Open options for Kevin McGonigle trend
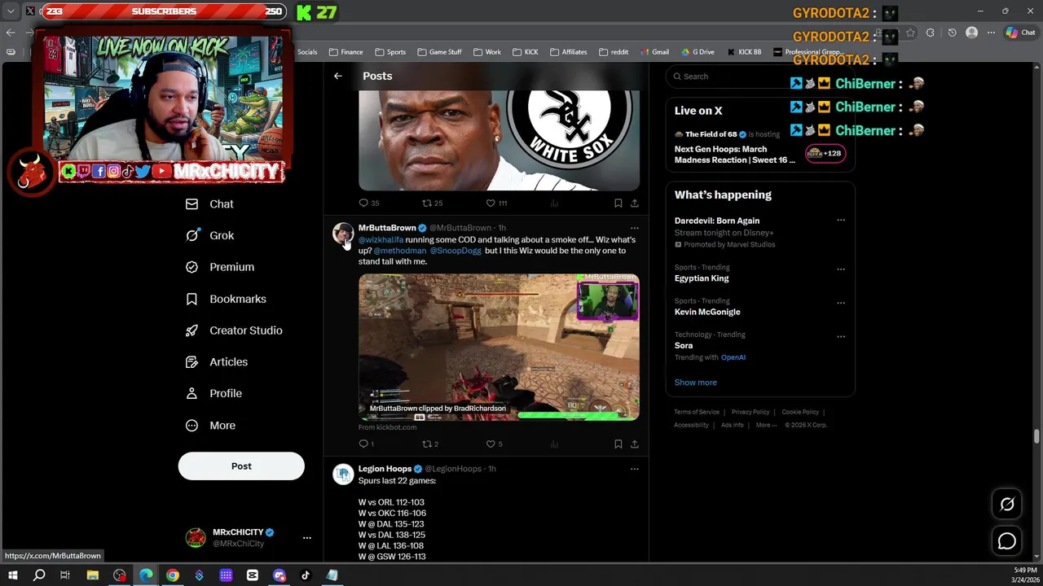 [841, 302]
